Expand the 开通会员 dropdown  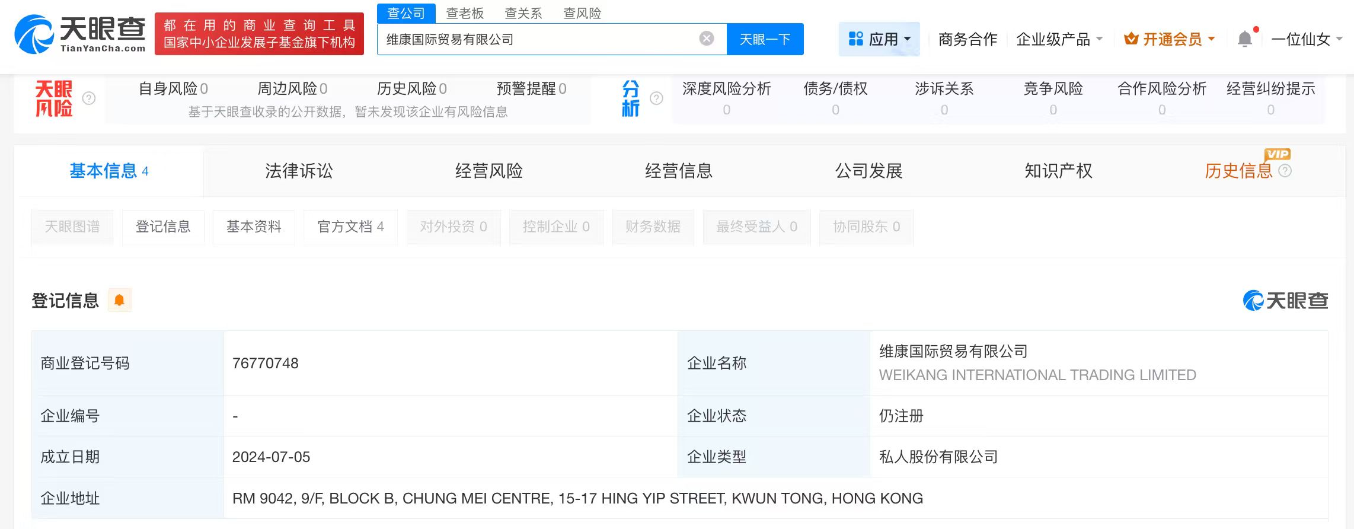[1170, 39]
